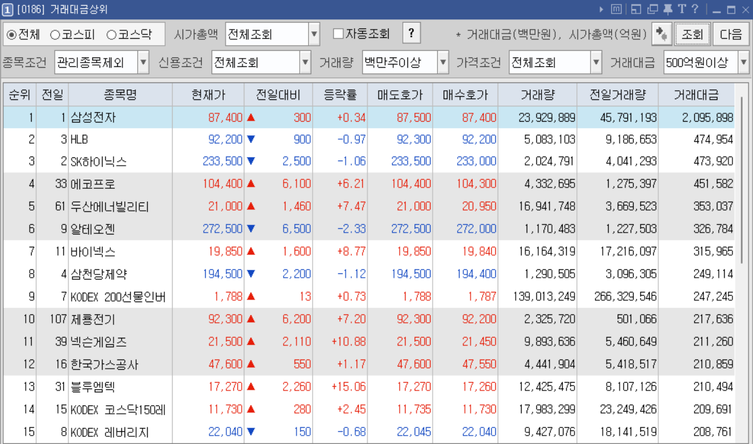Click the ? help button next to 자동조회
753x444 pixels.
point(411,33)
